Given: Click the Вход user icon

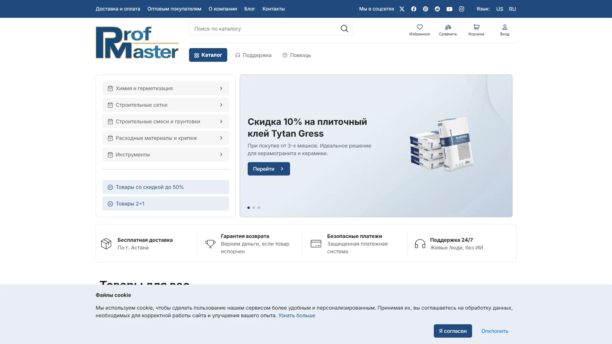Looking at the screenshot, I should [505, 27].
